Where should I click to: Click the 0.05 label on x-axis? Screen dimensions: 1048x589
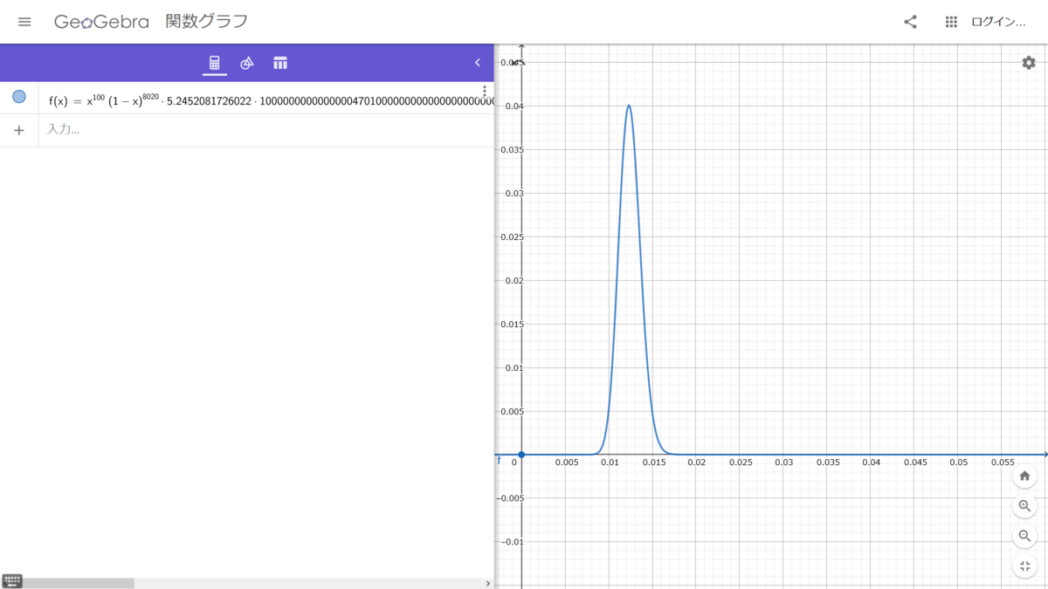(x=959, y=462)
